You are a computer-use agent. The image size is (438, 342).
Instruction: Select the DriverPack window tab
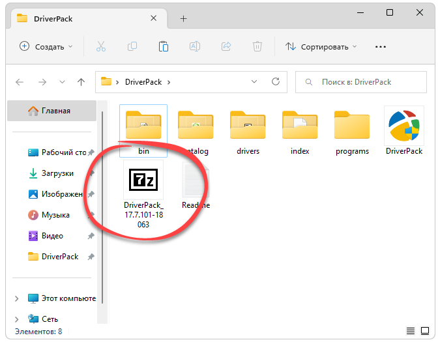pyautogui.click(x=89, y=19)
